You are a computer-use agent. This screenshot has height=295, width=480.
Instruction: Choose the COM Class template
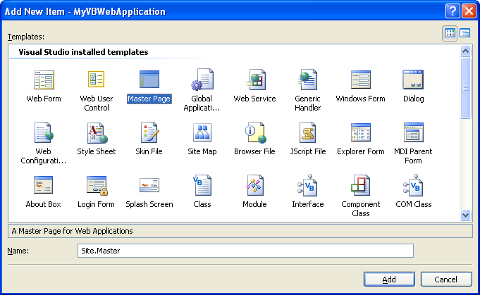(x=413, y=185)
